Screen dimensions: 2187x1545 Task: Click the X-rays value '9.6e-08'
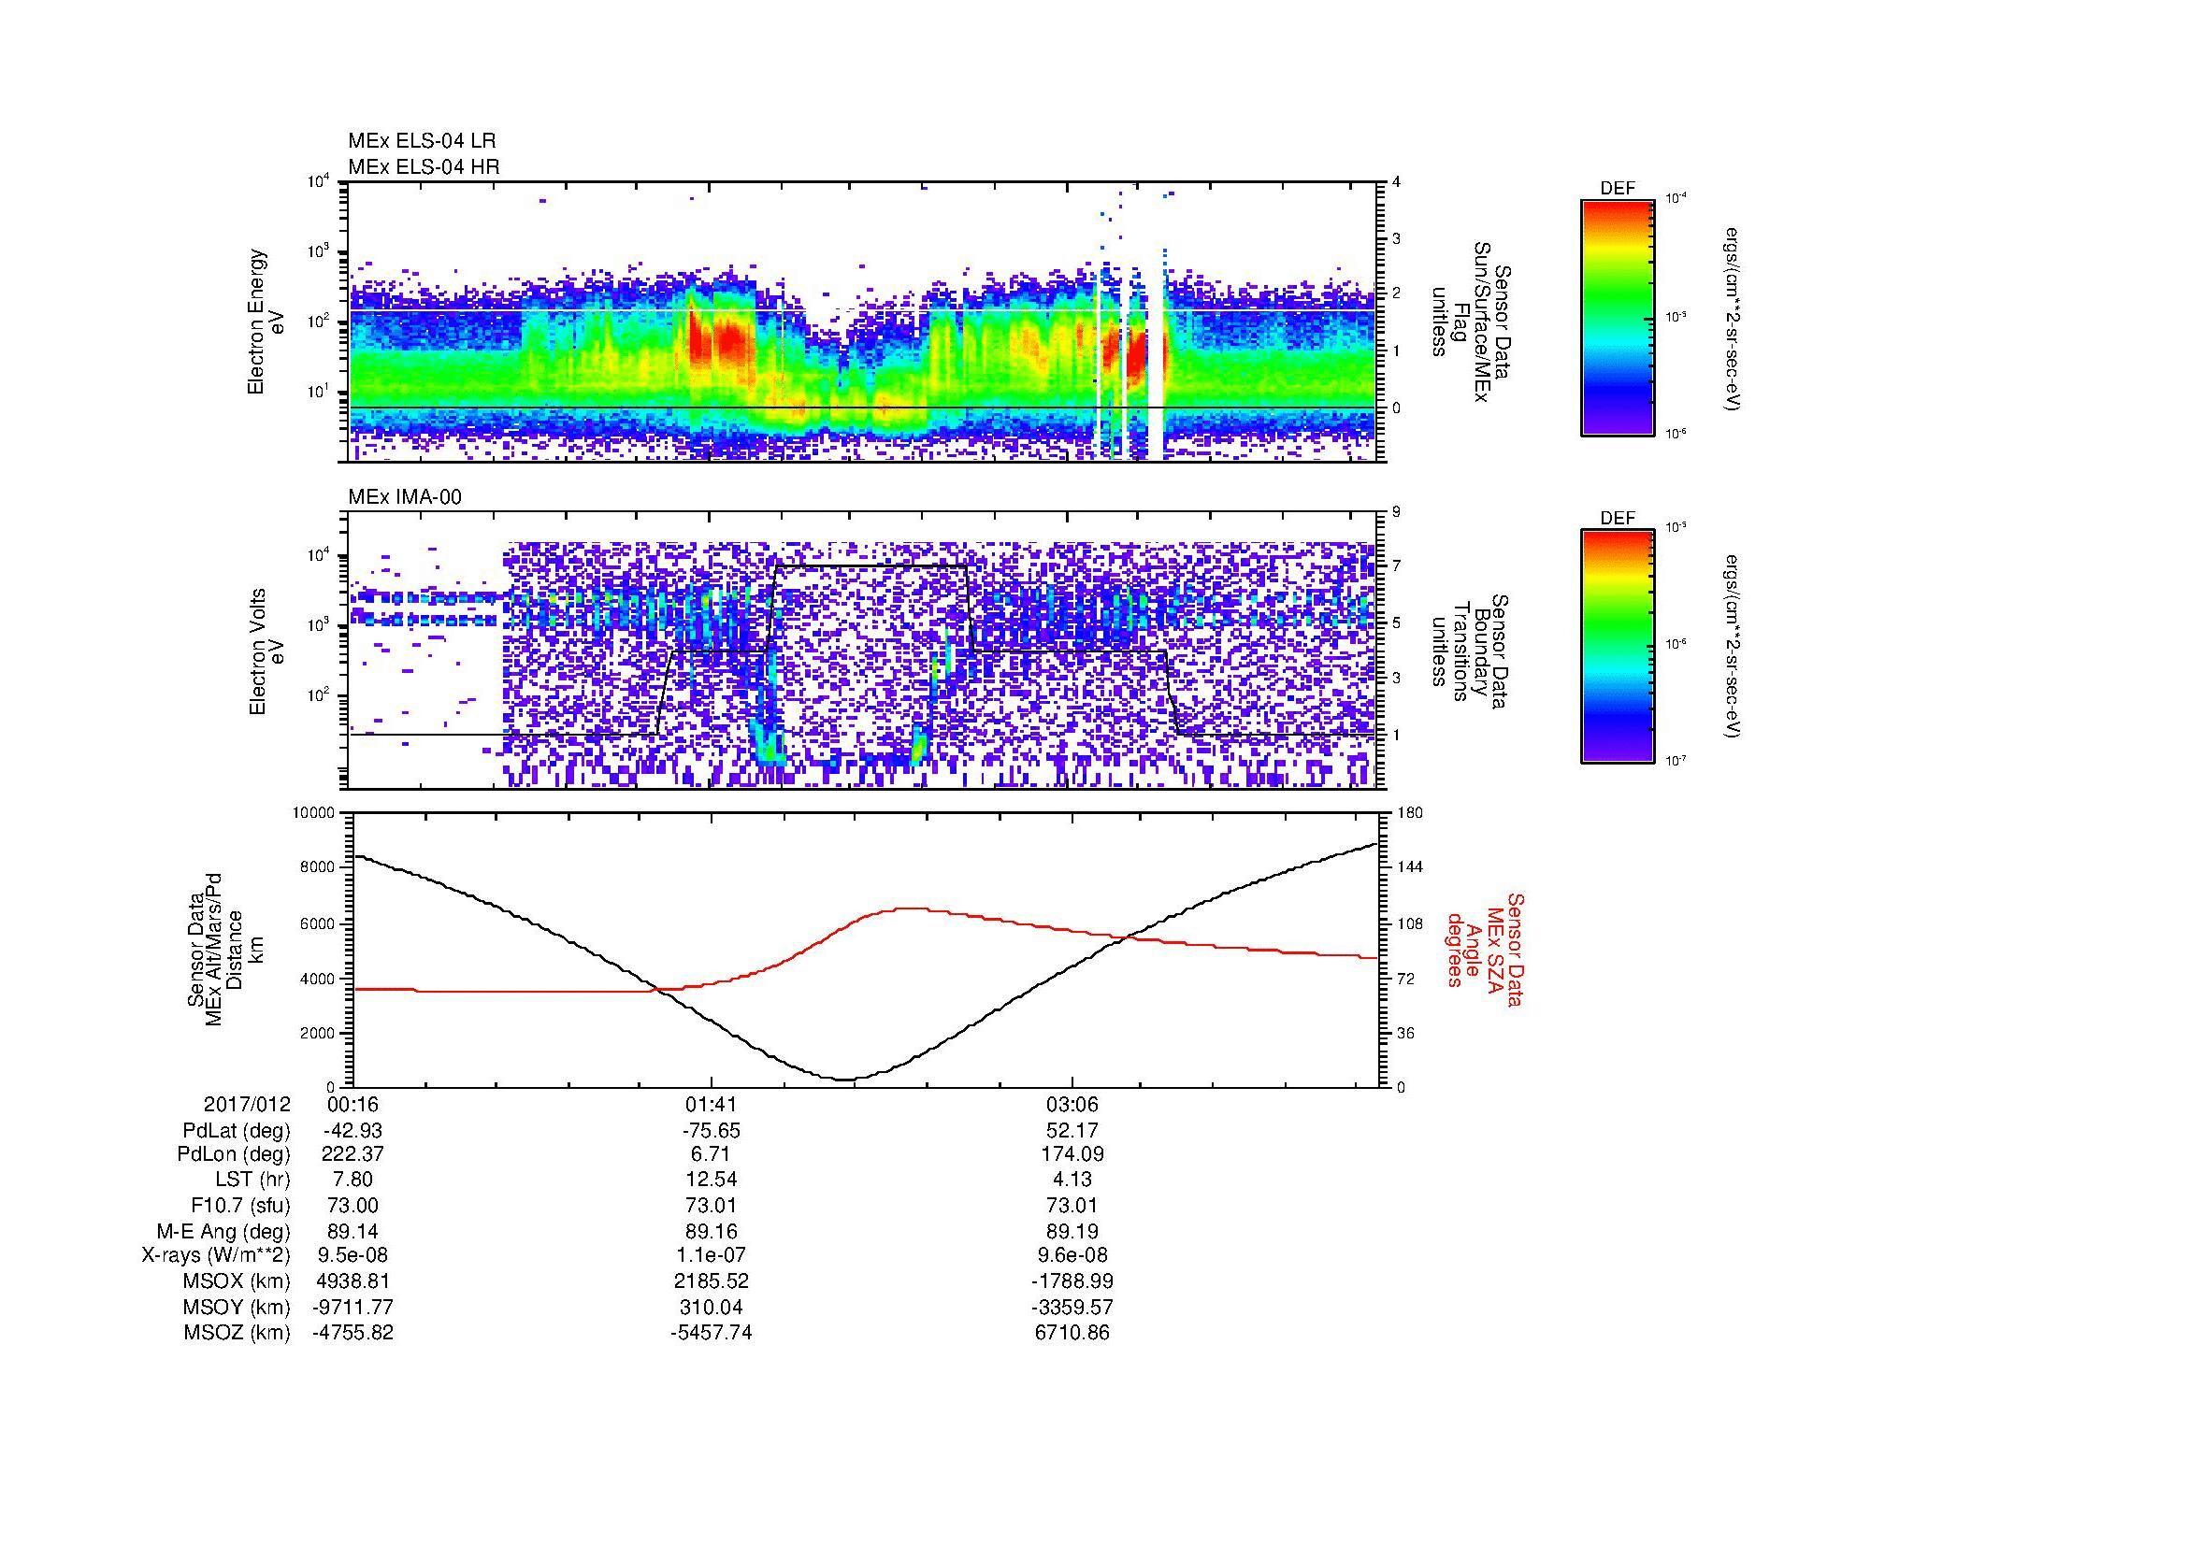click(1072, 1255)
